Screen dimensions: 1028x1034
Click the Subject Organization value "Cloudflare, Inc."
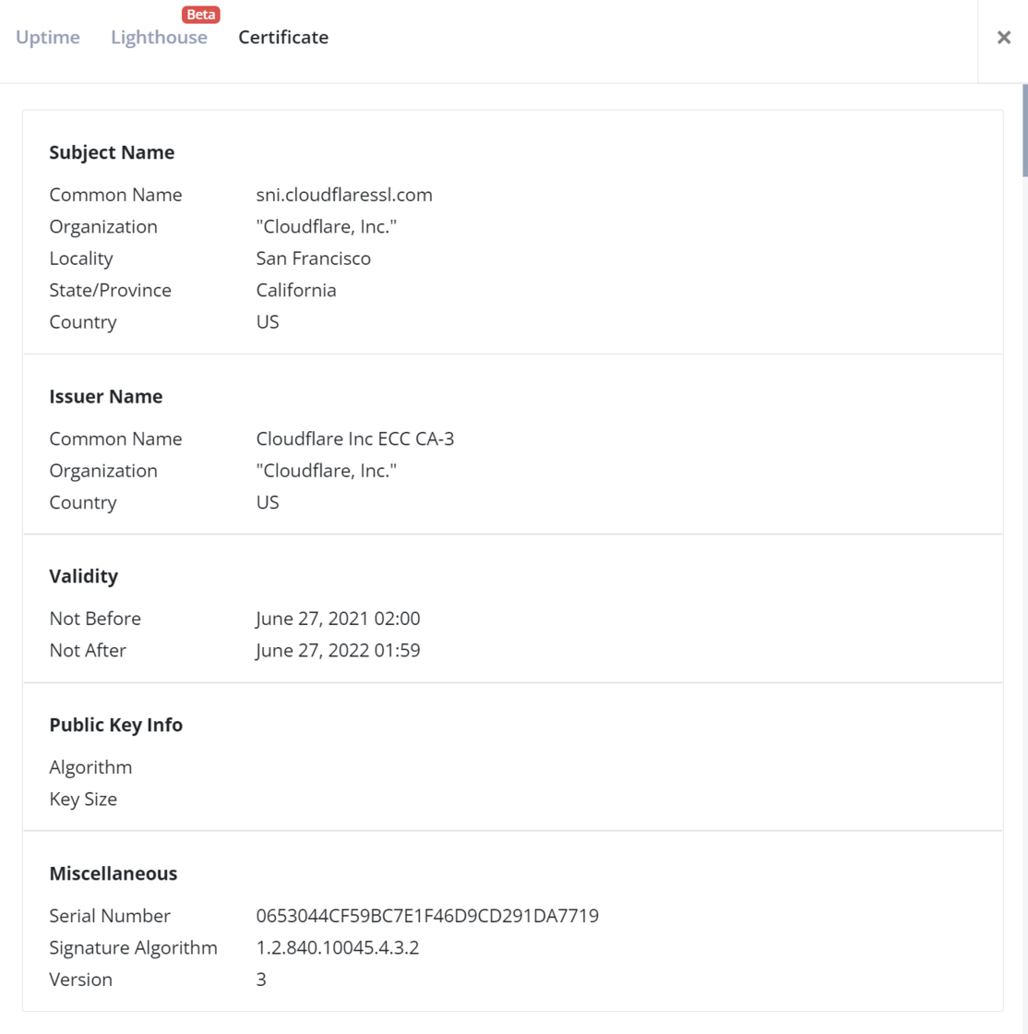tap(326, 227)
